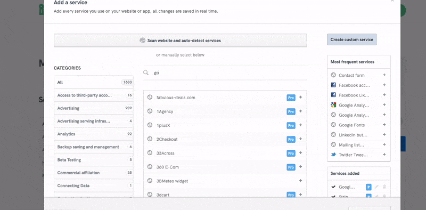
Task: Add fabulous-deals.com with its plus icon
Action: coord(300,97)
